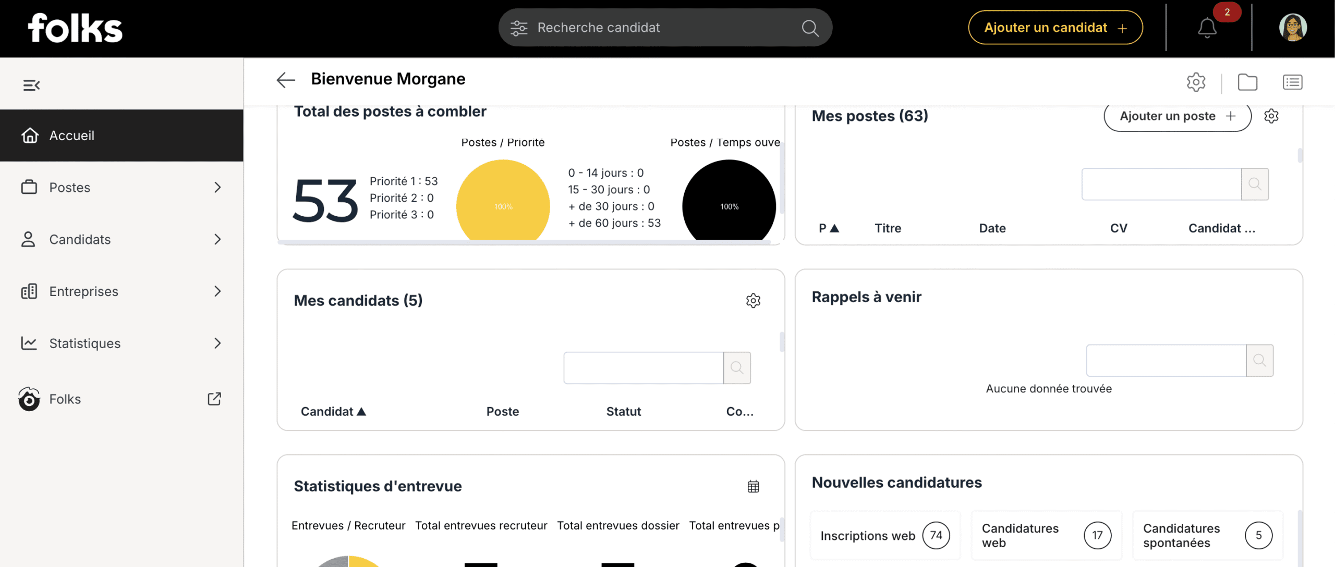1335x567 pixels.
Task: Open Folks link in the sidebar
Action: coord(122,399)
